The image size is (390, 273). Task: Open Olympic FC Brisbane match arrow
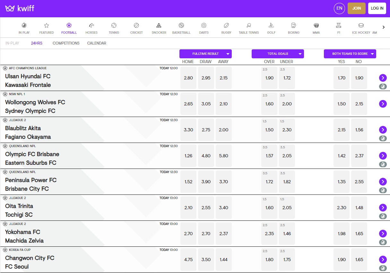click(383, 156)
